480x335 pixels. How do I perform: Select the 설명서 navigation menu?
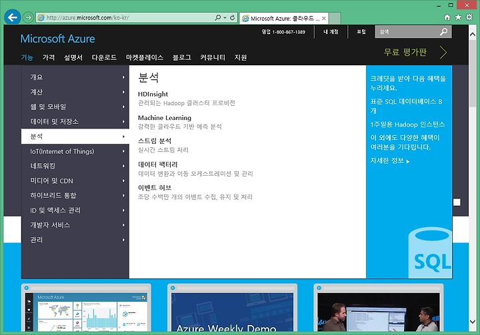coord(73,57)
